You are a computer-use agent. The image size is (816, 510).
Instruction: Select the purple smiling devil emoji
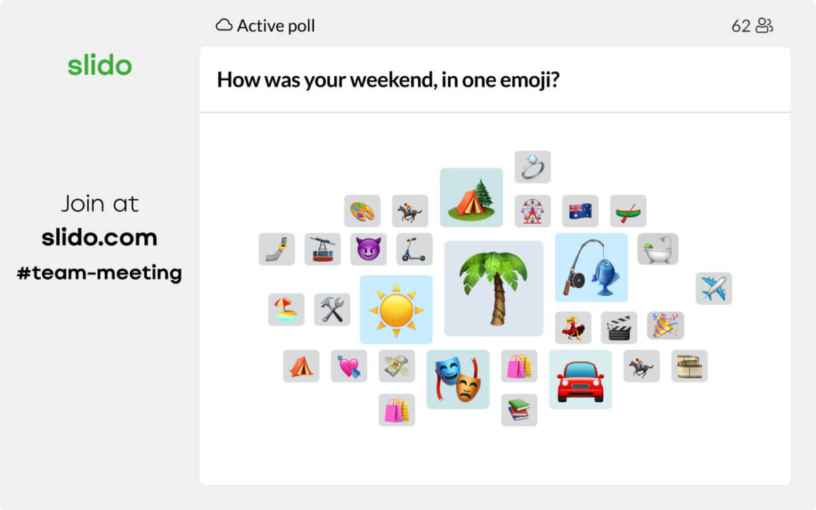368,250
